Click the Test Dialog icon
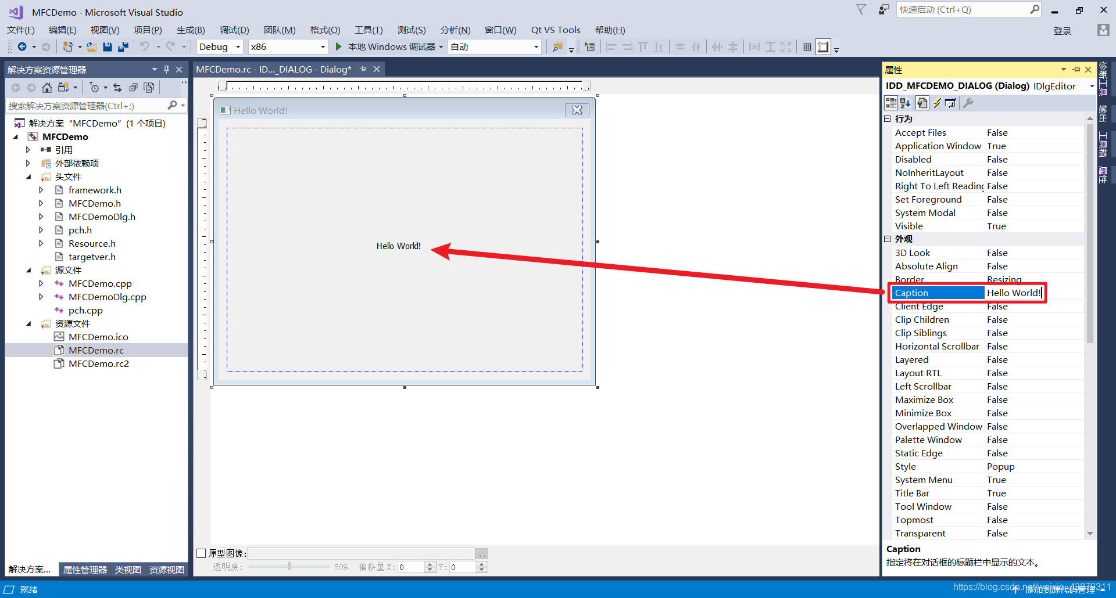Screen dimensions: 1116x598 [x=590, y=46]
